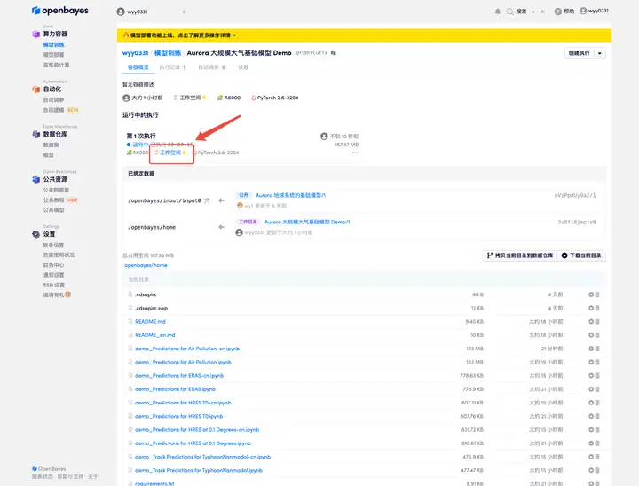Open the Aurora 地球系统的基础模型/1 link
Image resolution: width=639 pixels, height=486 pixels.
[x=290, y=195]
